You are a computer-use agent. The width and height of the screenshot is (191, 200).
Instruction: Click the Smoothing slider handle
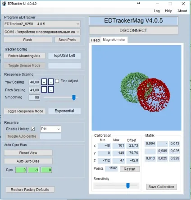pyautogui.click(x=74, y=98)
